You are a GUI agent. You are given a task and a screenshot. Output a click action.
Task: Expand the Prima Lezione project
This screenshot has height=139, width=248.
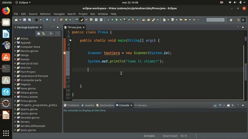[15, 97]
